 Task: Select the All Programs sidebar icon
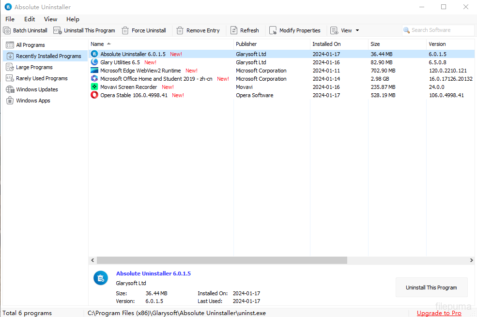[x=10, y=45]
